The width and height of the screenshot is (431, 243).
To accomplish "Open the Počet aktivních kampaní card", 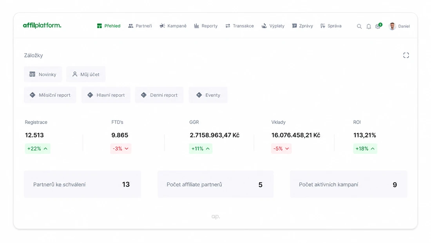I will (349, 185).
